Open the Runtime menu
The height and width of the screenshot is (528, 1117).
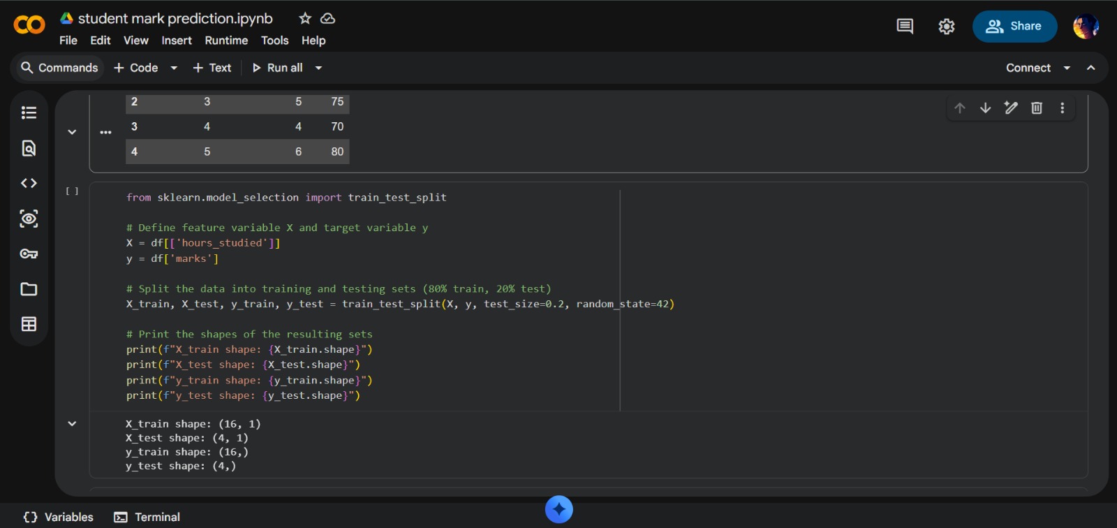[226, 41]
